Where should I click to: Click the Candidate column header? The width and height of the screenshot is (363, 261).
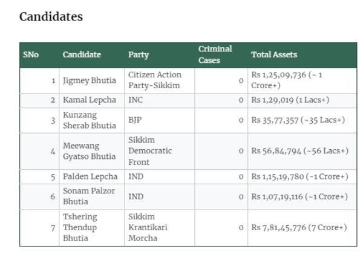(82, 55)
